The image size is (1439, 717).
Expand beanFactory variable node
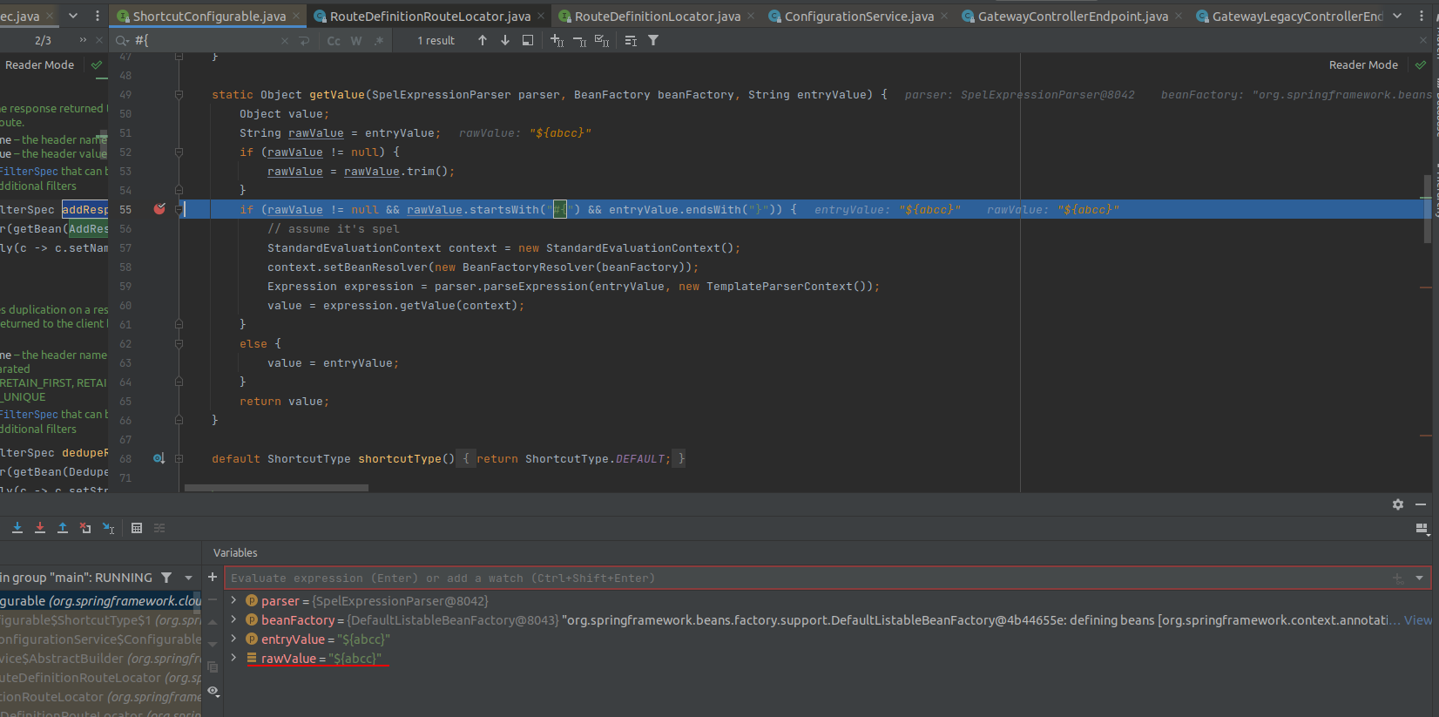(233, 619)
